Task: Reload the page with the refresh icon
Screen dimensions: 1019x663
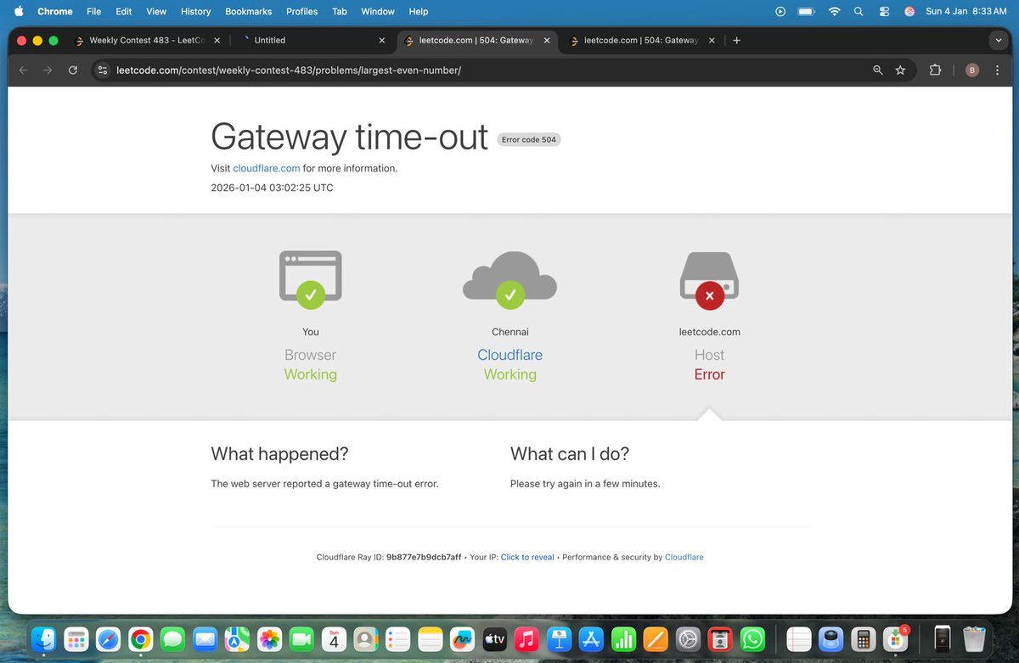Action: 73,70
